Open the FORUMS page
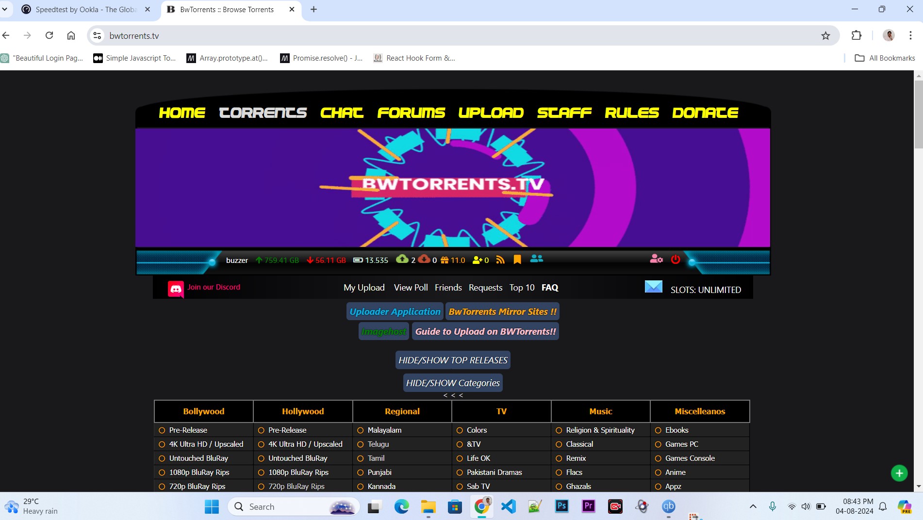Image resolution: width=923 pixels, height=520 pixels. click(411, 113)
